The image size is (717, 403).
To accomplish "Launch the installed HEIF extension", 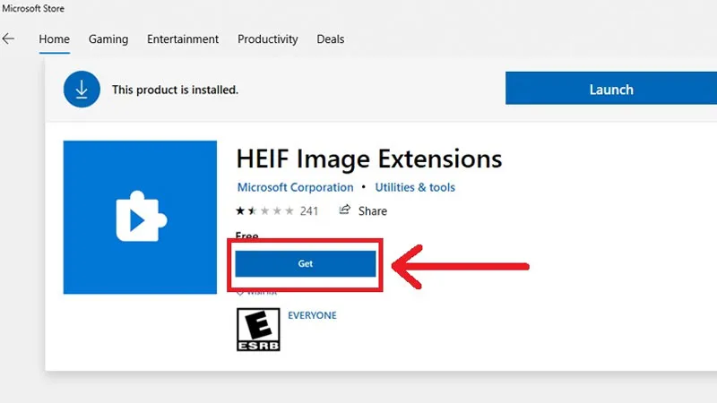I will [x=610, y=90].
